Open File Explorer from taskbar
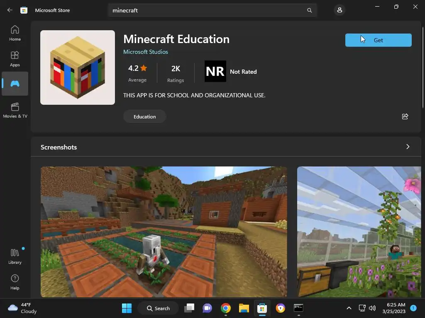The height and width of the screenshot is (318, 425). click(x=244, y=308)
